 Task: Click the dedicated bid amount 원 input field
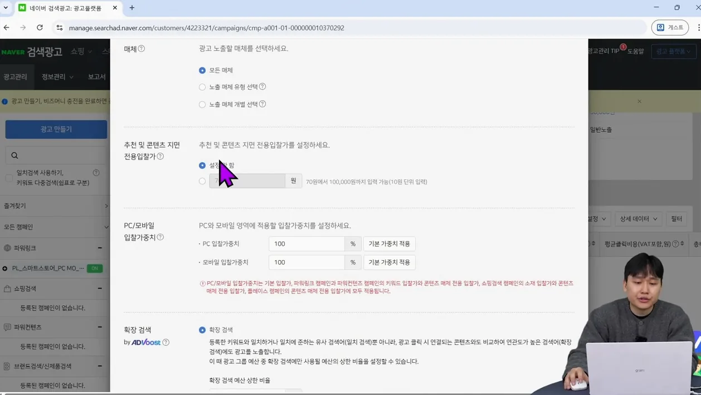coord(247,181)
